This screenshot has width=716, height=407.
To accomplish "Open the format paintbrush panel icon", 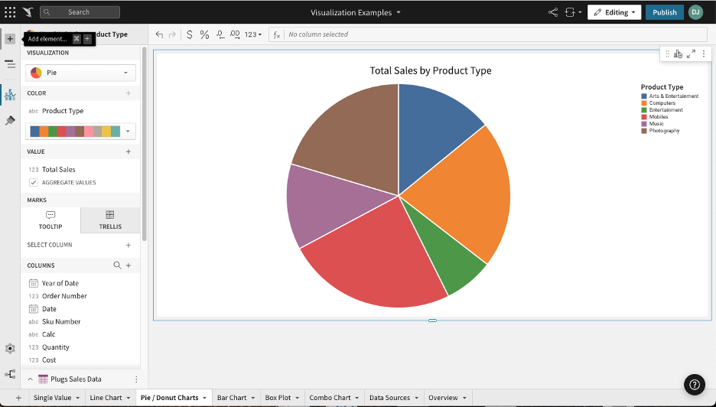I will tap(10, 121).
